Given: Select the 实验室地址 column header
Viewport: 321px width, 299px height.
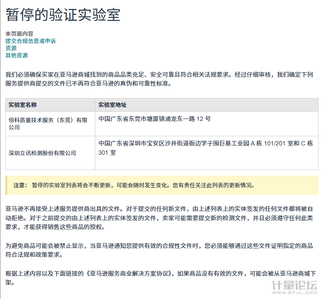Looking at the screenshot, I should pyautogui.click(x=113, y=105).
